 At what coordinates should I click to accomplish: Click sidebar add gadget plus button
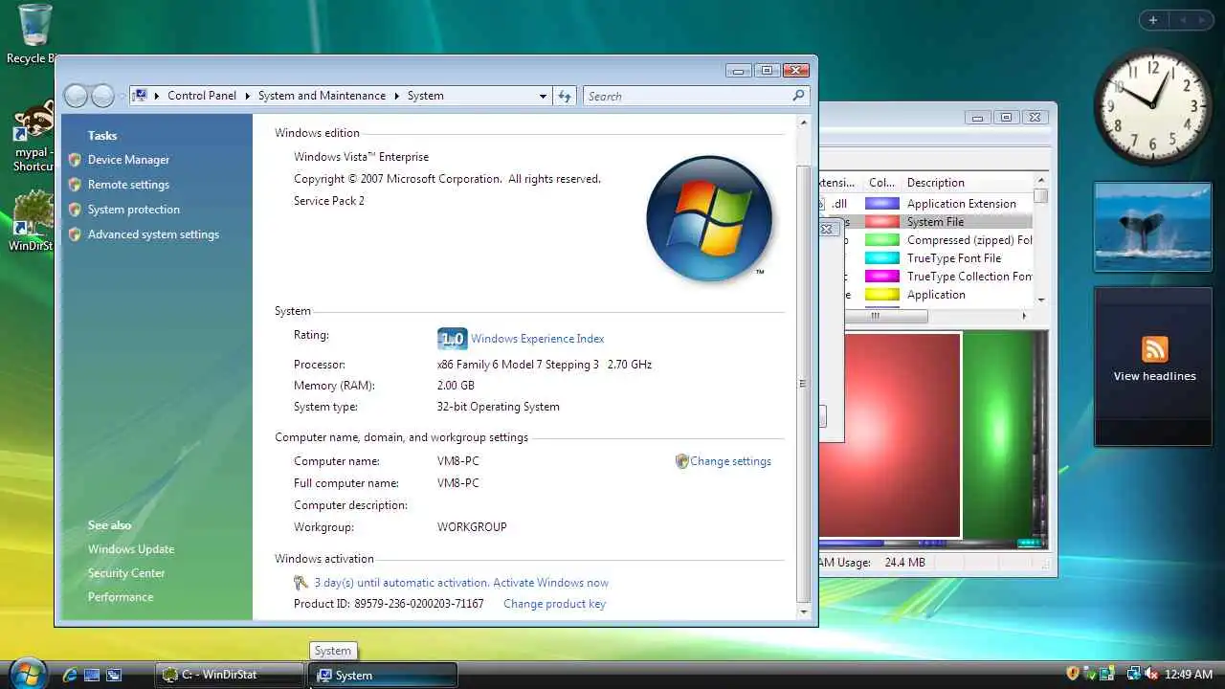(x=1153, y=20)
